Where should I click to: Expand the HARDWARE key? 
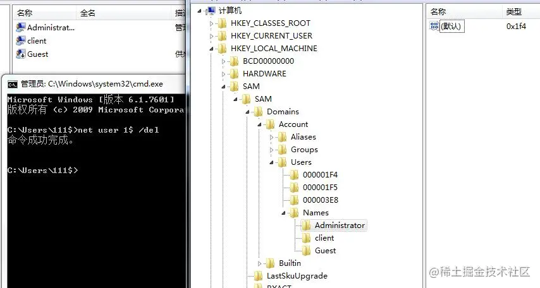223,74
